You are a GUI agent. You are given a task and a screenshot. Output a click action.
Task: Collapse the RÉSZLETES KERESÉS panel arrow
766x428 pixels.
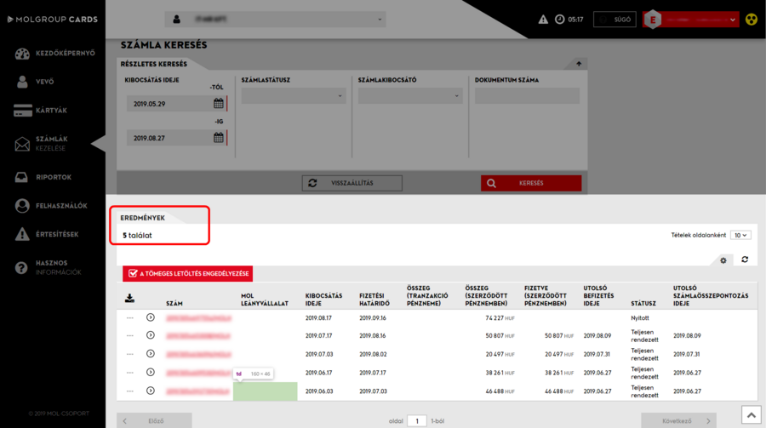point(579,64)
